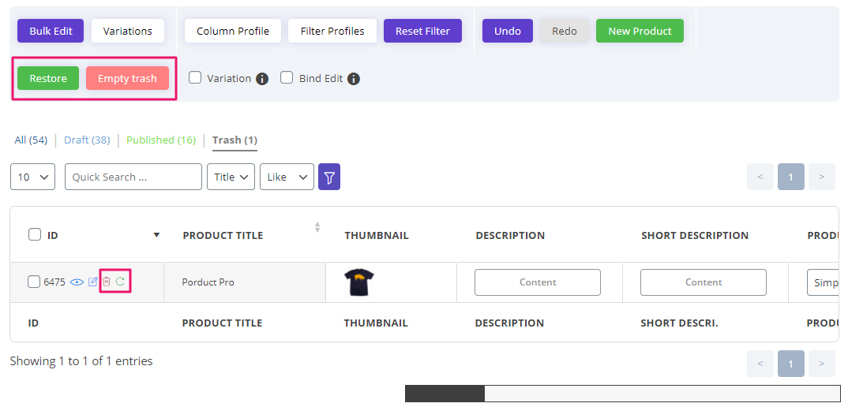Screen dimensions: 848x407
Task: Click the Description Content button
Action: [538, 282]
